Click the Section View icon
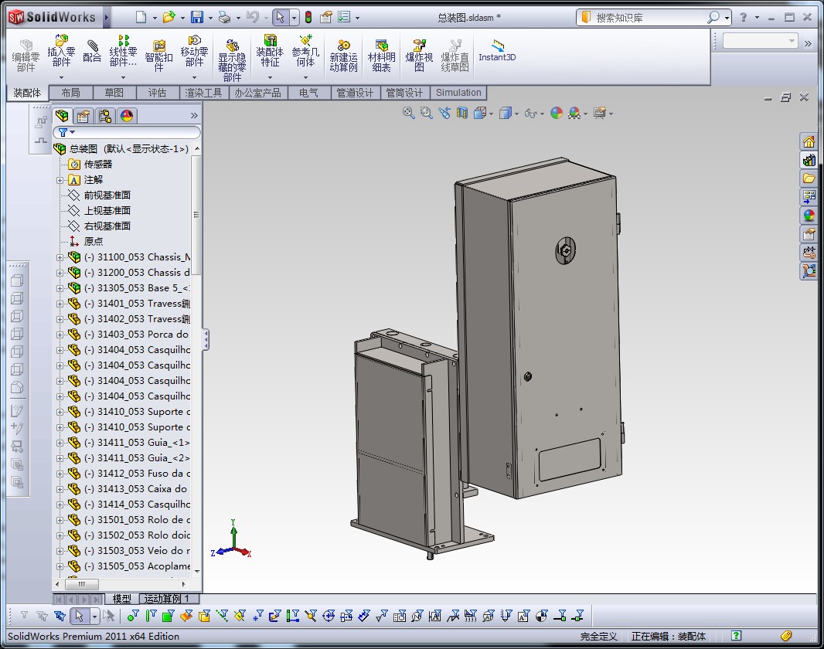The image size is (824, 649). (x=462, y=113)
